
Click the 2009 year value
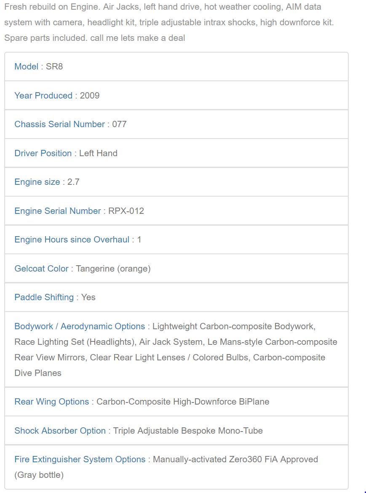[x=90, y=96]
